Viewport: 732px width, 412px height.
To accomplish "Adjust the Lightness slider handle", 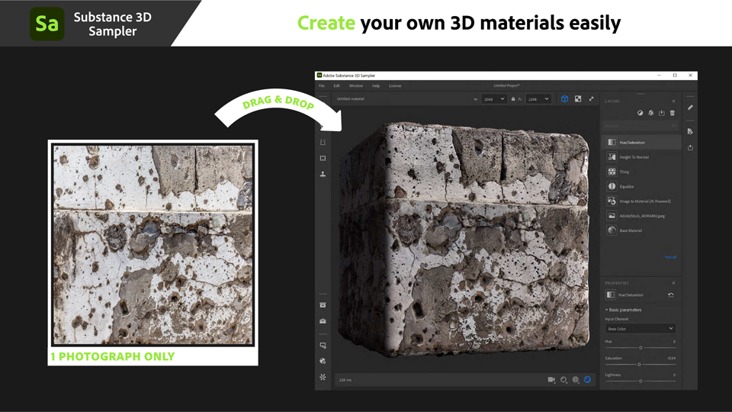I will [640, 381].
